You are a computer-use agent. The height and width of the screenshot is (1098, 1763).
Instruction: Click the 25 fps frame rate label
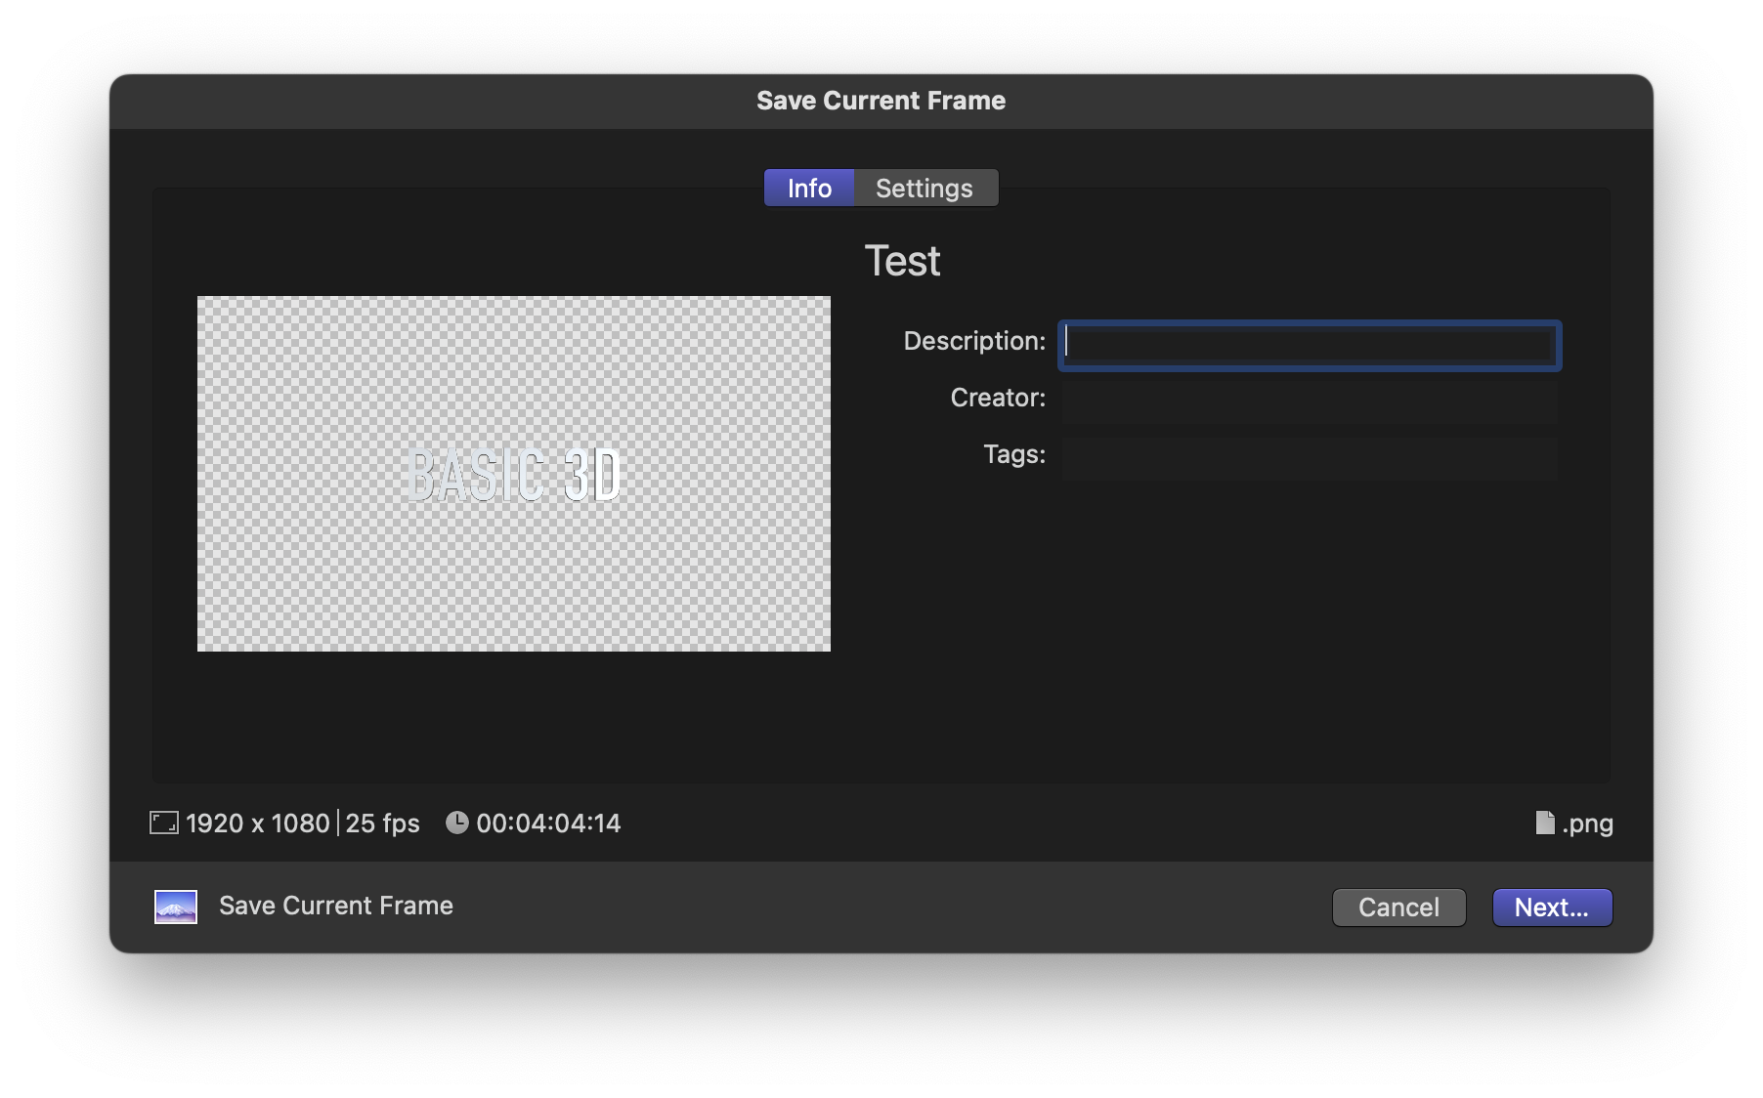click(x=383, y=823)
